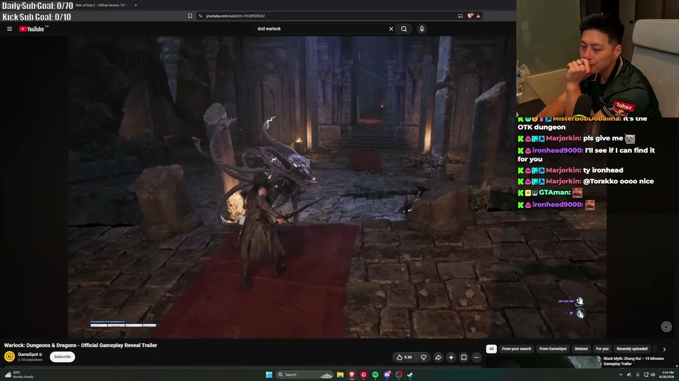The width and height of the screenshot is (679, 381).
Task: Show hidden system tray icons
Action: coord(621,375)
